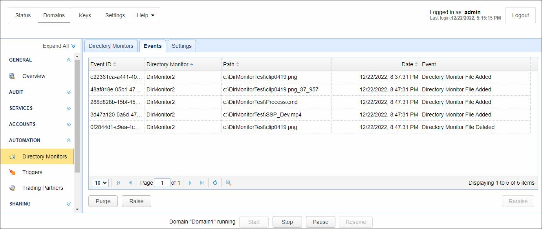Viewport: 542px width, 229px height.
Task: Click Expand All in the sidebar
Action: pyautogui.click(x=59, y=46)
